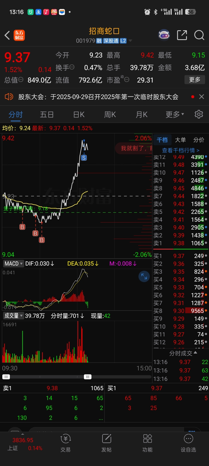Tap the 买12 9.26 order row
Image resolution: width=209 pixels, height=466 pixels.
[180, 342]
